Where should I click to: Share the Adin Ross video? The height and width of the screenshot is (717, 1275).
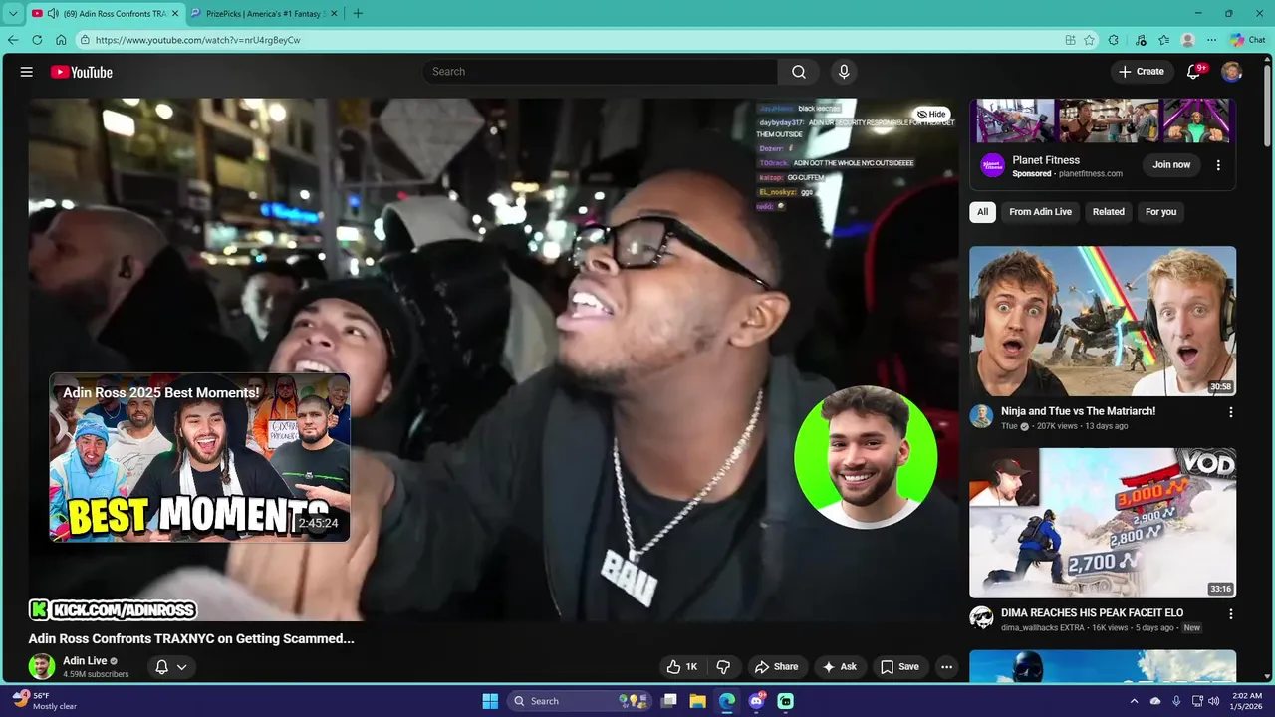(776, 667)
